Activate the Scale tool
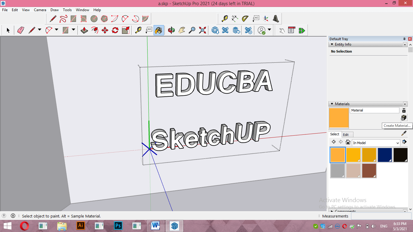Screen dimensions: 413x232 click(x=125, y=30)
